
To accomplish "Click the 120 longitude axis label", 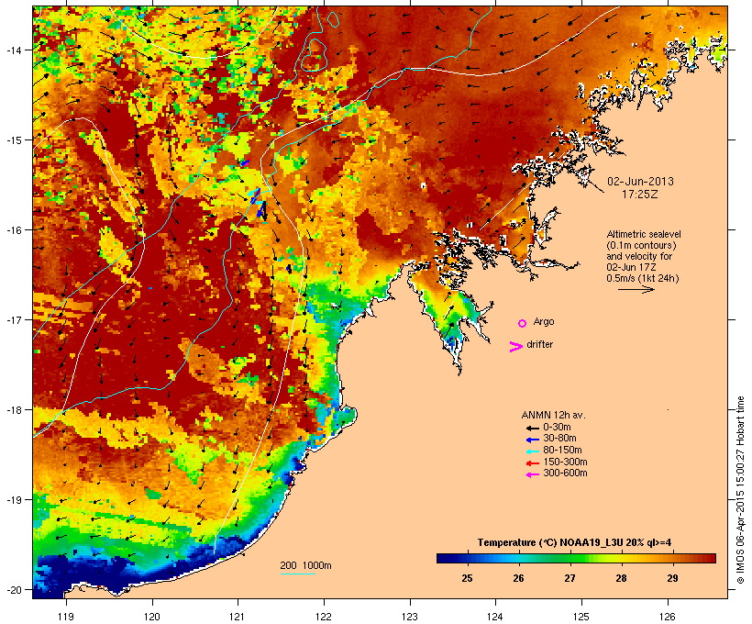I will point(152,617).
